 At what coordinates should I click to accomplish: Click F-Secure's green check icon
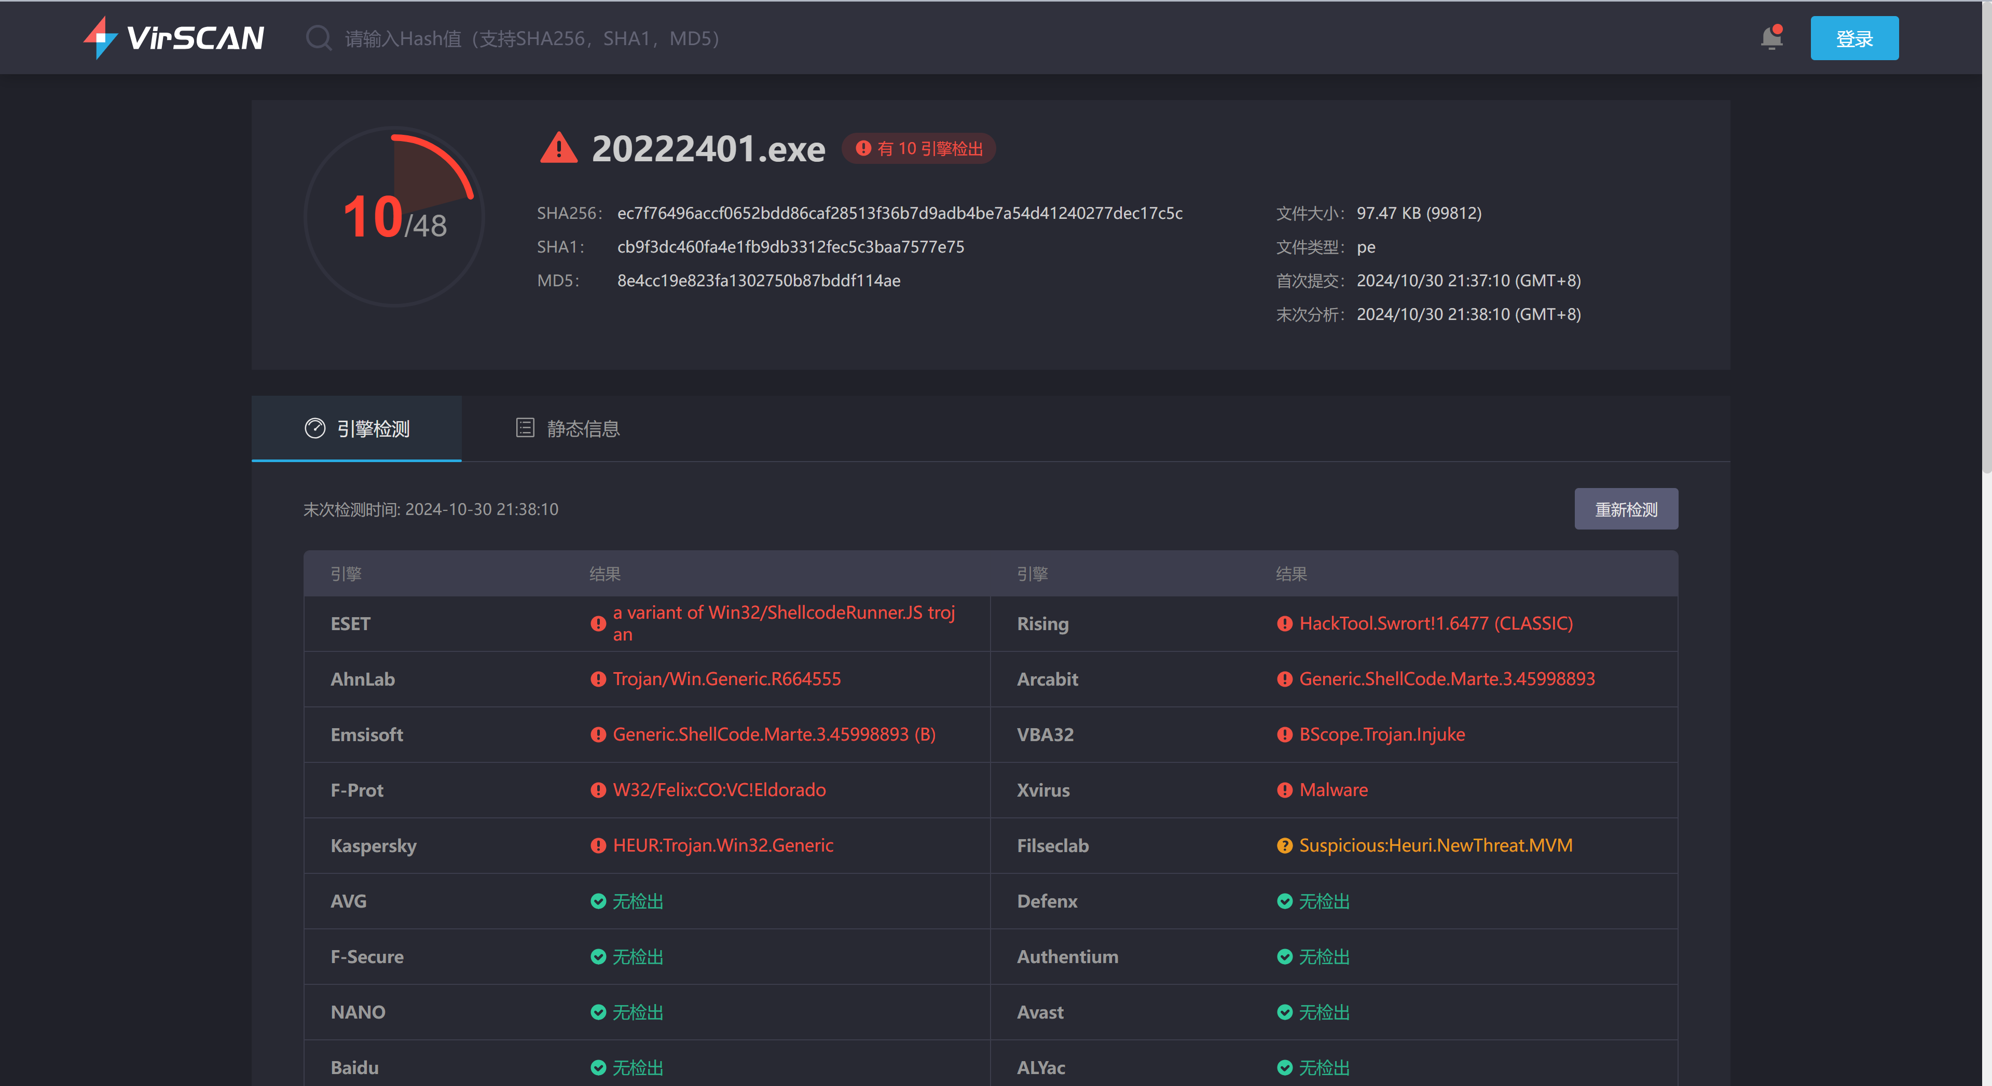click(598, 957)
